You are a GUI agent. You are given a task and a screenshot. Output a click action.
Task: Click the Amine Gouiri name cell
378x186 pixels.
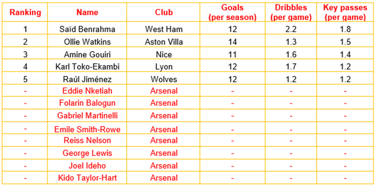(x=87, y=55)
